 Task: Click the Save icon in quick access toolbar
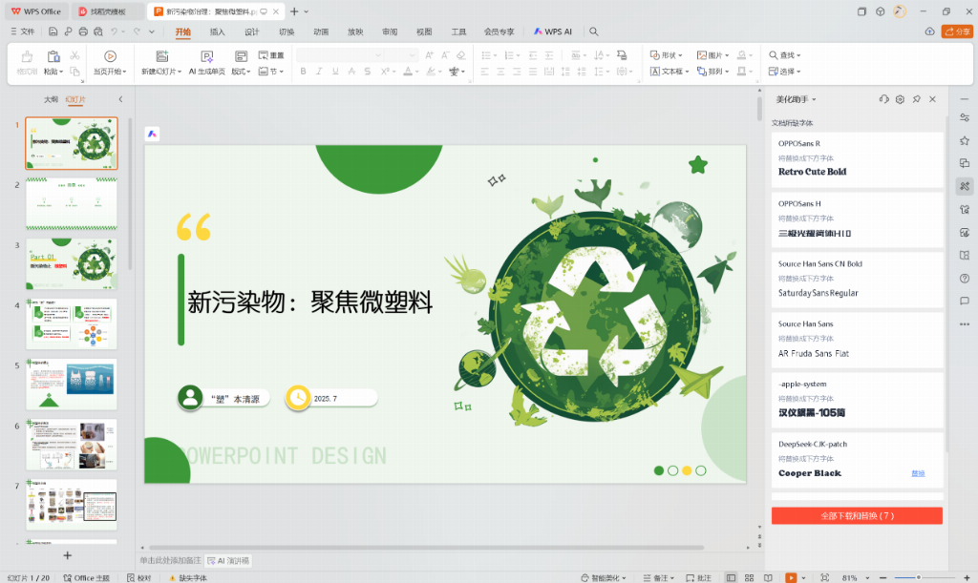53,31
